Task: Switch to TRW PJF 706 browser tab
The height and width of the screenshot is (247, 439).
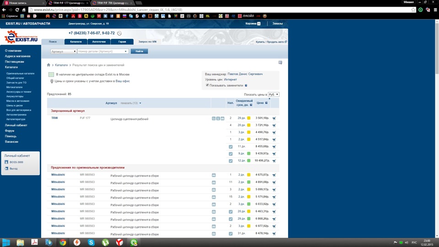Action: 112,3
